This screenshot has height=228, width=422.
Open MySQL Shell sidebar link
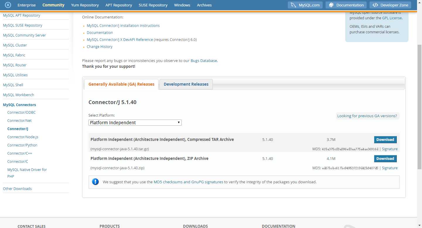point(13,85)
